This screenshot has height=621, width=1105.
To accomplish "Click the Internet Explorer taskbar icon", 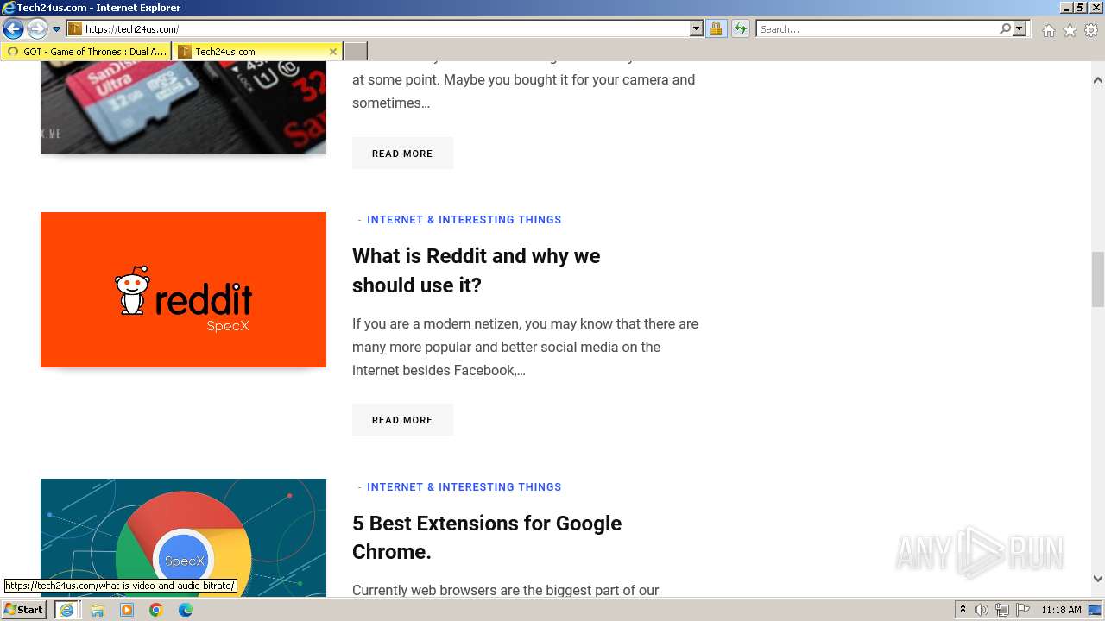I will (x=66, y=610).
